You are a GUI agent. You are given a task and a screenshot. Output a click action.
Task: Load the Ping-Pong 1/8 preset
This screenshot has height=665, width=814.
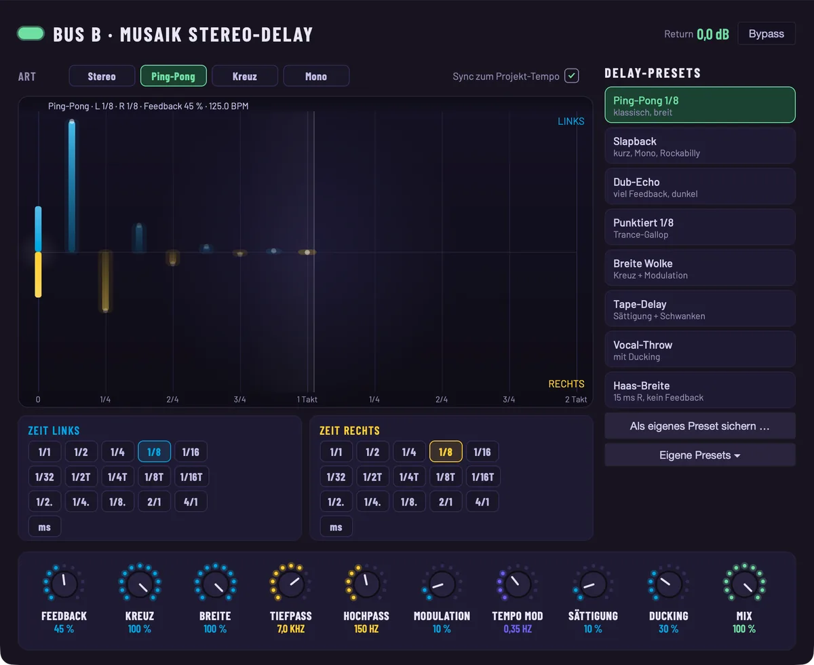(700, 105)
